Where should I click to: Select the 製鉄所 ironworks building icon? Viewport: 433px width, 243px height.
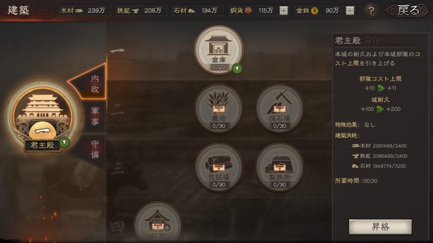pyautogui.click(x=280, y=167)
